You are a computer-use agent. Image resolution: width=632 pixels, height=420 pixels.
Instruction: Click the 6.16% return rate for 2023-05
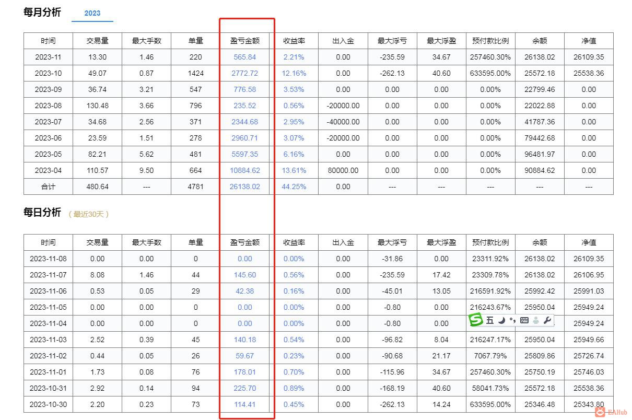pos(294,154)
